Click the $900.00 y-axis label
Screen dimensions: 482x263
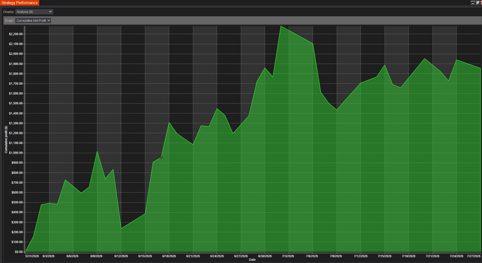coord(17,163)
